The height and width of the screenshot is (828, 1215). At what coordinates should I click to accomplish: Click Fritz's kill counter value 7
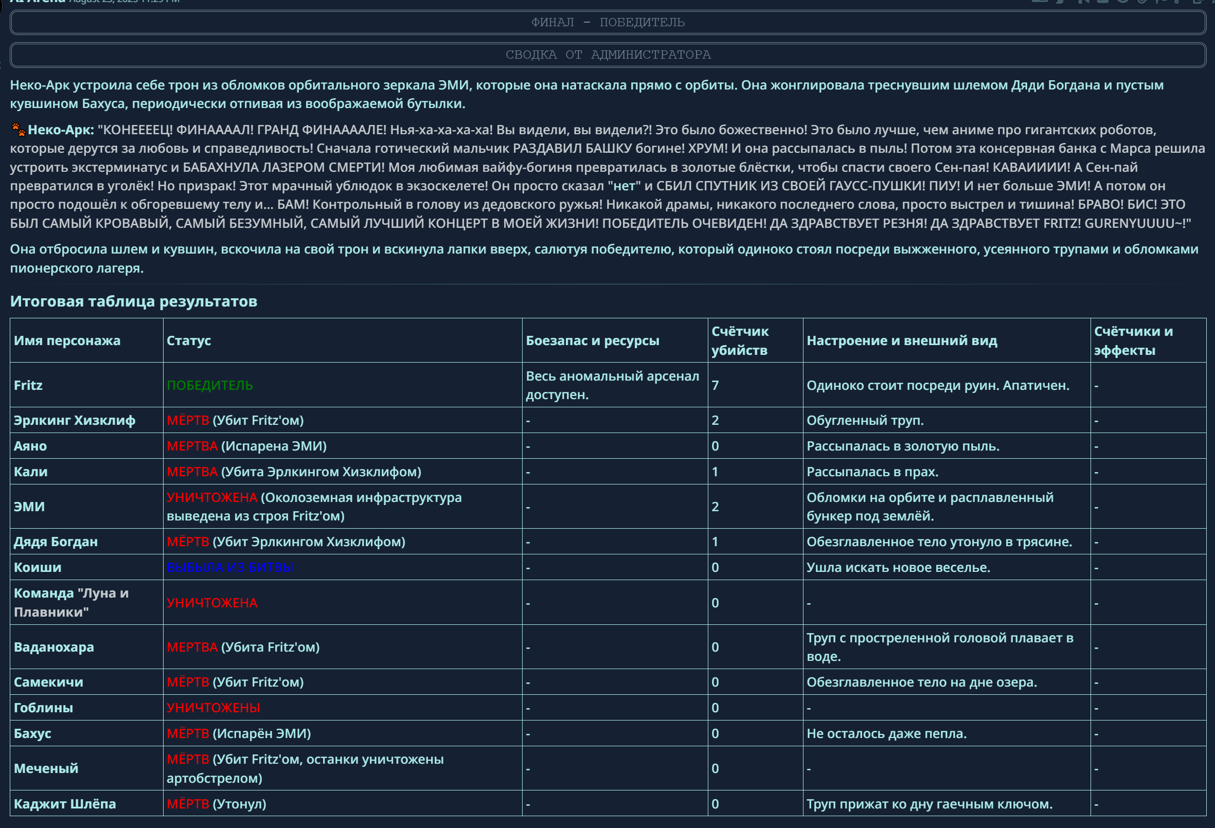coord(715,386)
